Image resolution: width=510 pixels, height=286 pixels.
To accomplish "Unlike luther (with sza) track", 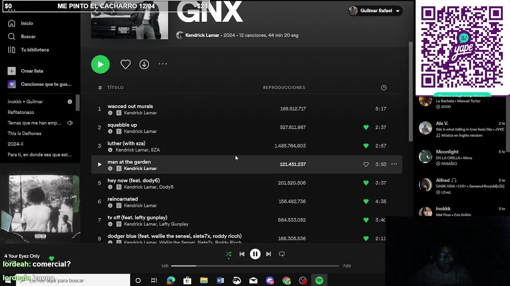I will point(366,146).
